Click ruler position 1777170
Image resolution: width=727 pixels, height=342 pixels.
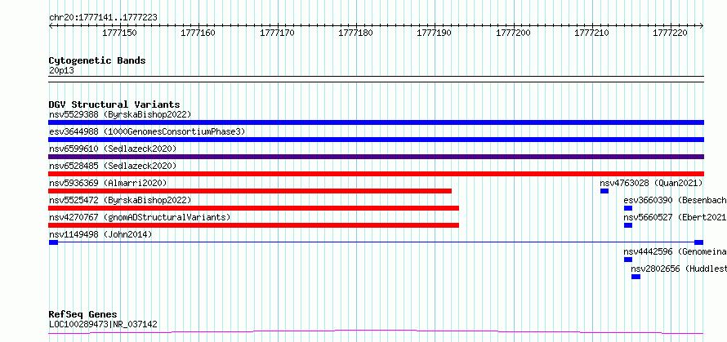click(x=277, y=33)
